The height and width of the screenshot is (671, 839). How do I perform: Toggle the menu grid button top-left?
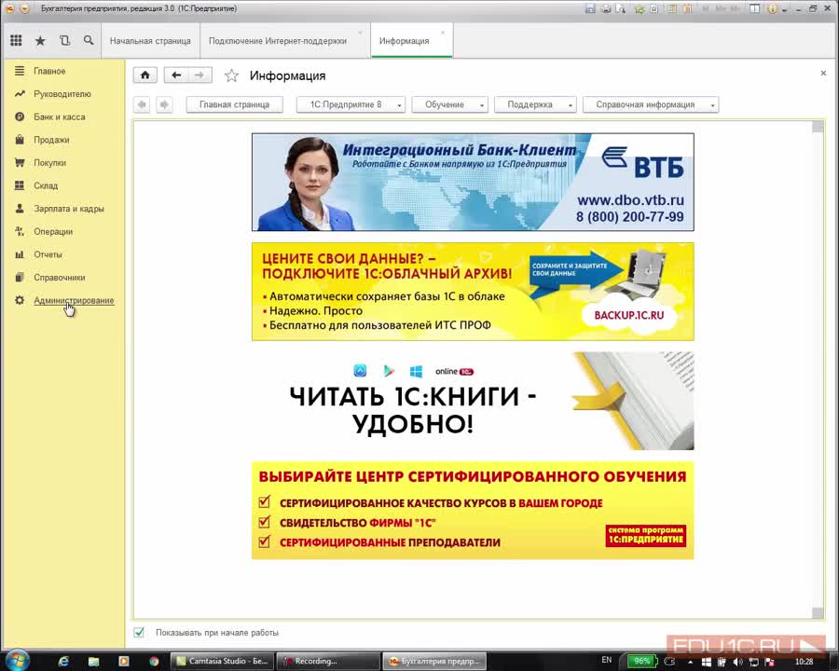(x=16, y=40)
